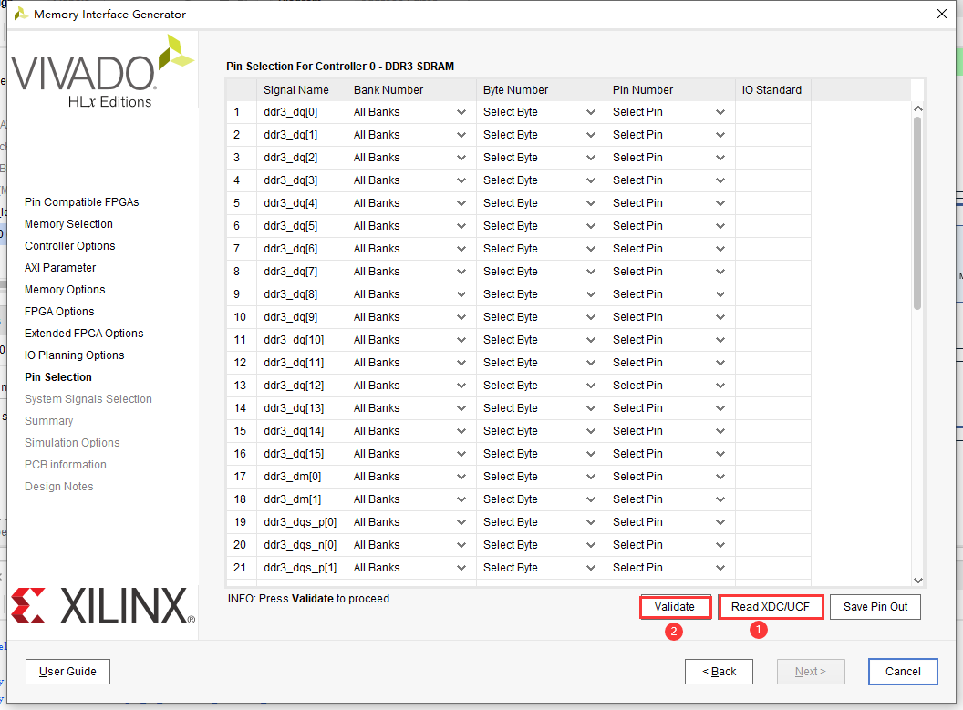Open the Select Pin dropdown for ddr3_dq[10]
Viewport: 963px width, 710px height.
[720, 339]
